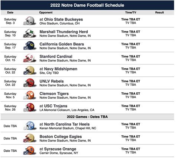Click the Time/TV column header
This screenshot has height=158, width=176.
(x=131, y=12)
